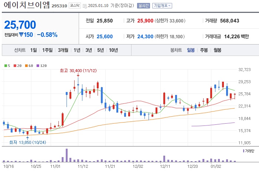Screen dimensions: 259x177
Task: Select the 1주일 line chart tab
Action: point(47,50)
